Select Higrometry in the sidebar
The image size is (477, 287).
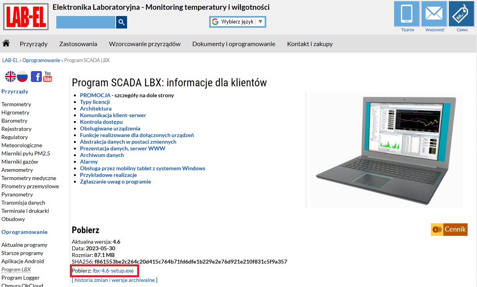[x=16, y=112]
